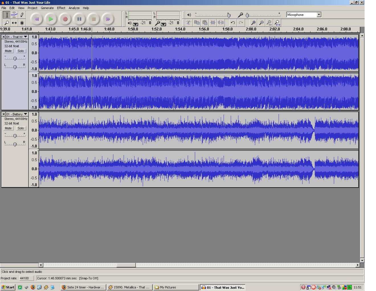Viewport: 376px width, 291px height.
Task: Open the Analyze menu
Action: click(74, 8)
